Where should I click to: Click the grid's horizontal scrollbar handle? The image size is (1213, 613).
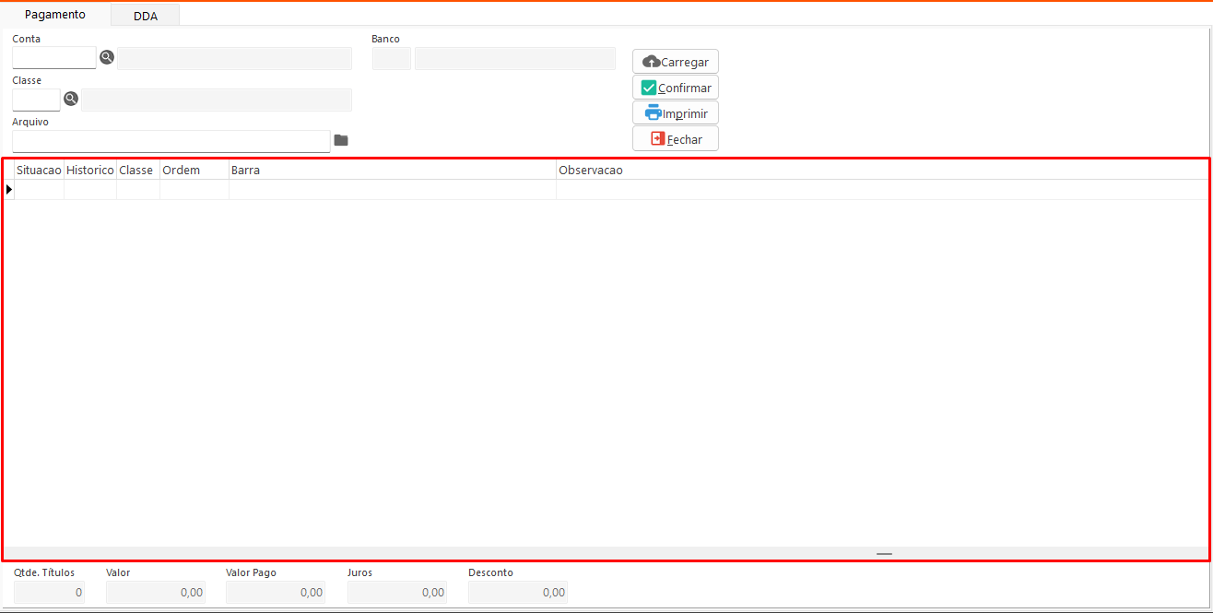pyautogui.click(x=884, y=553)
